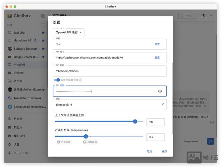Click the Chatbox logo icon
The height and width of the screenshot is (167, 221).
[x=10, y=16]
